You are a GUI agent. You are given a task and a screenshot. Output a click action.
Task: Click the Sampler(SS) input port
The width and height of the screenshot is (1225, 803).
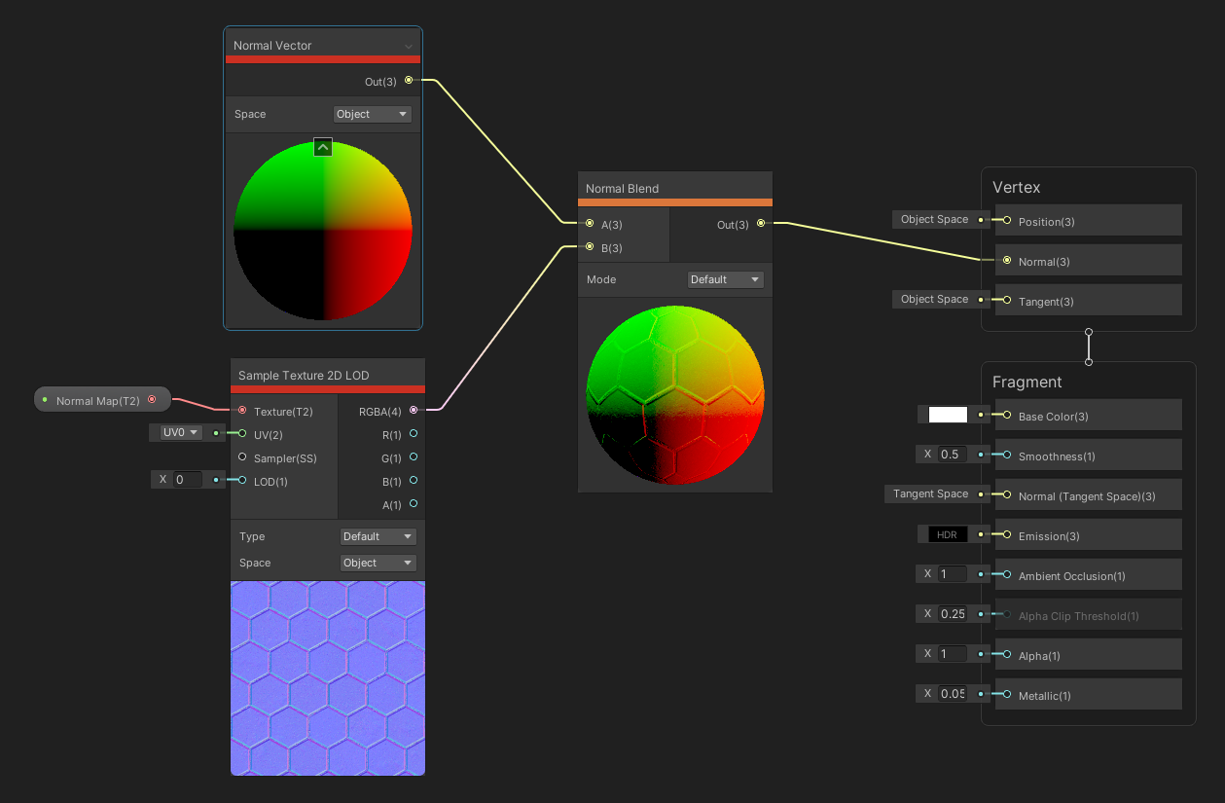point(242,457)
